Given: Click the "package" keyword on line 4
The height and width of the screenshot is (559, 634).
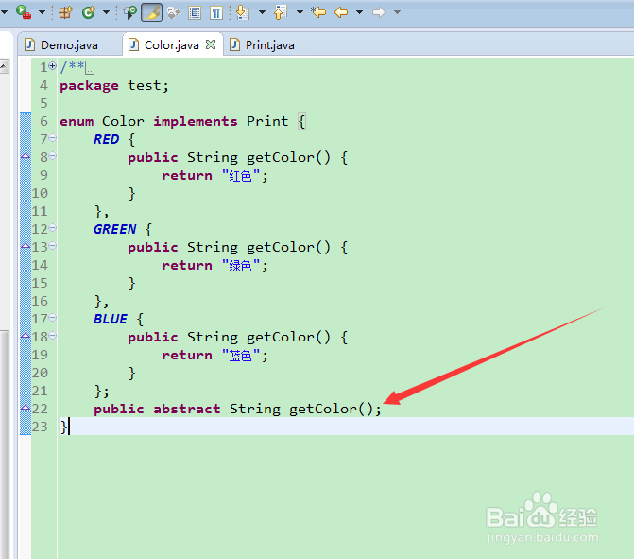Looking at the screenshot, I should pos(90,86).
